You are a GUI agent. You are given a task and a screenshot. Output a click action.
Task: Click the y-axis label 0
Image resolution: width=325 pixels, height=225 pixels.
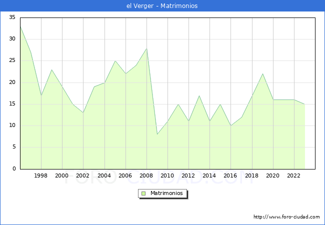coord(14,168)
